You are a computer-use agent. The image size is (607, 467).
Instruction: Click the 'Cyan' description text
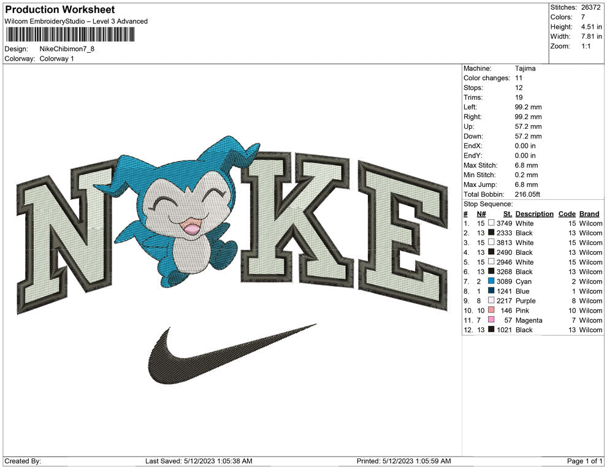coord(524,281)
